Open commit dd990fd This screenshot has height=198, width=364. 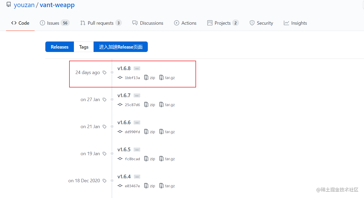[129, 132]
